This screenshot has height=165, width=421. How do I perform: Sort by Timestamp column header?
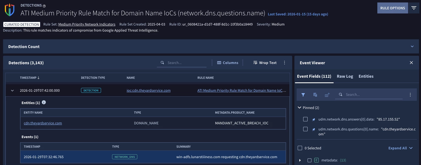click(30, 78)
